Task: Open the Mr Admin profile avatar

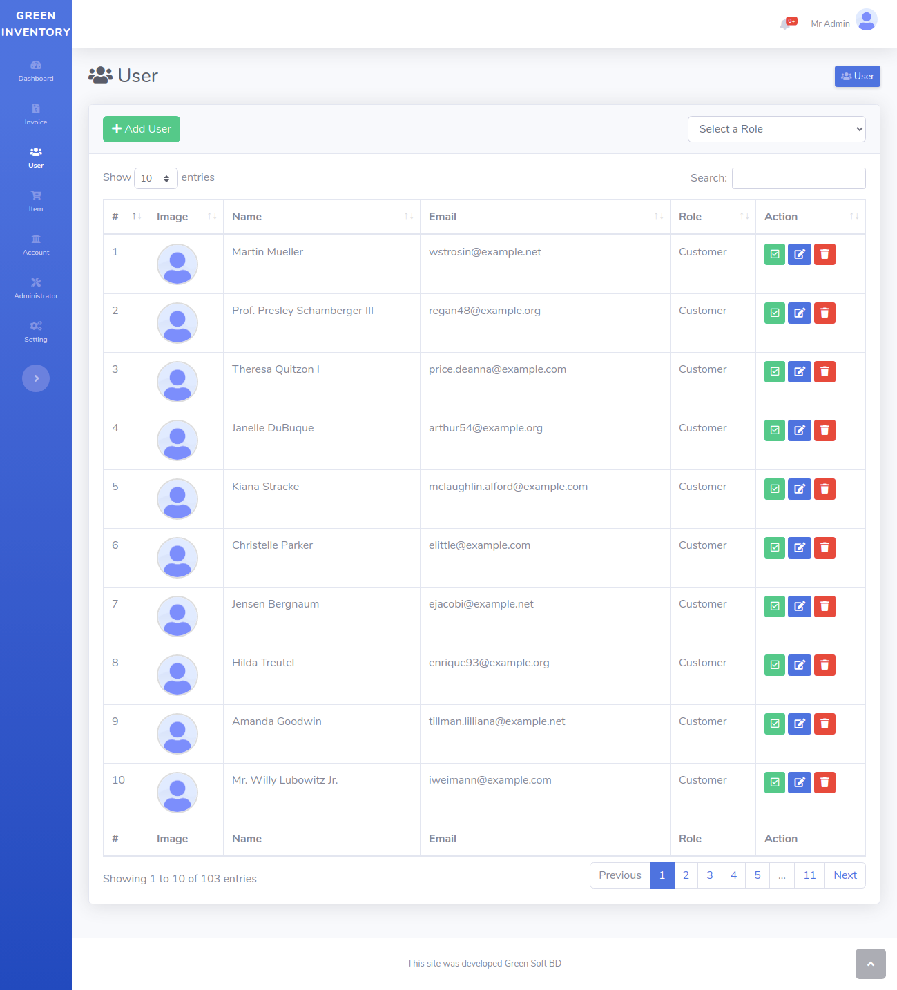Action: point(866,20)
